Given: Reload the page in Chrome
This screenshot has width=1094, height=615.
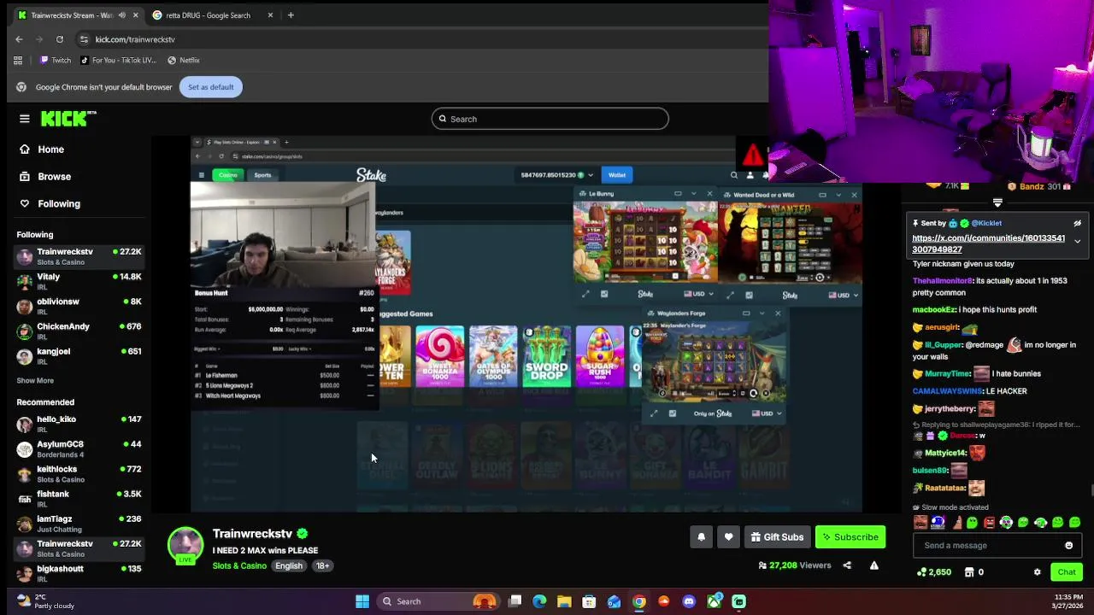Looking at the screenshot, I should pos(60,39).
